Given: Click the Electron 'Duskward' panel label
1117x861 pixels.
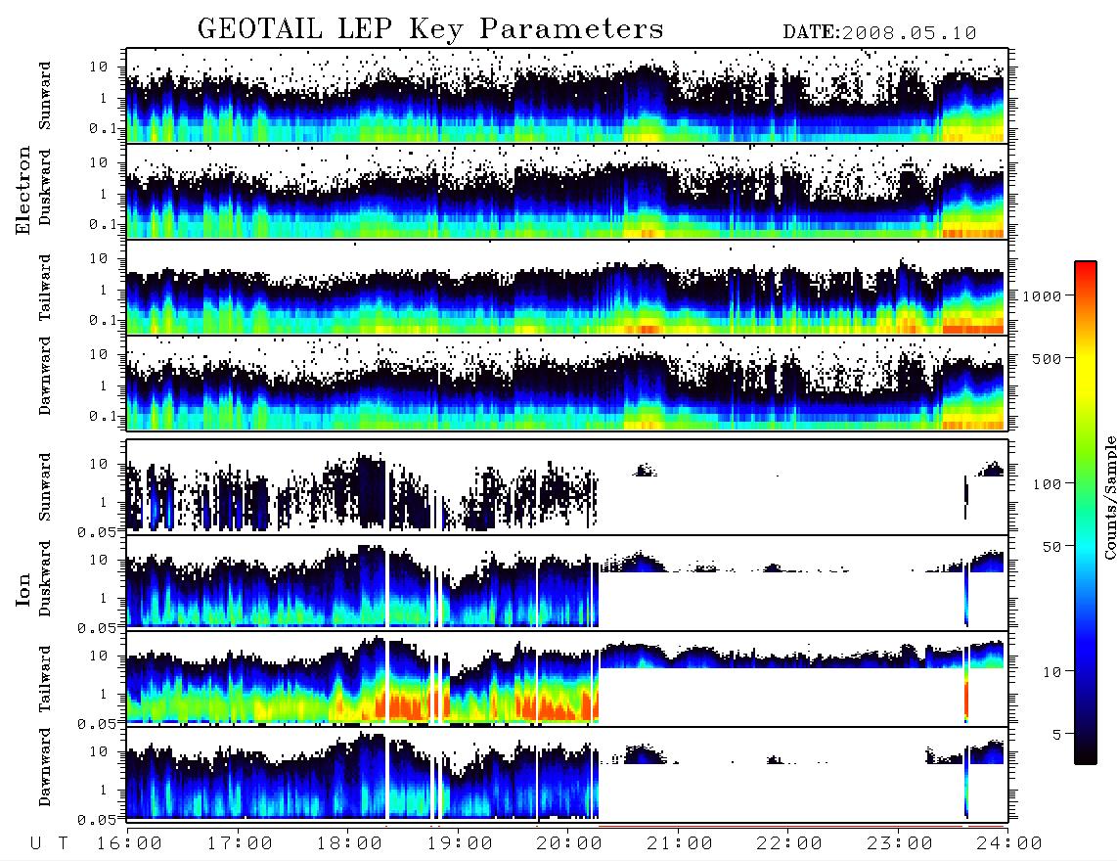Looking at the screenshot, I should [44, 188].
